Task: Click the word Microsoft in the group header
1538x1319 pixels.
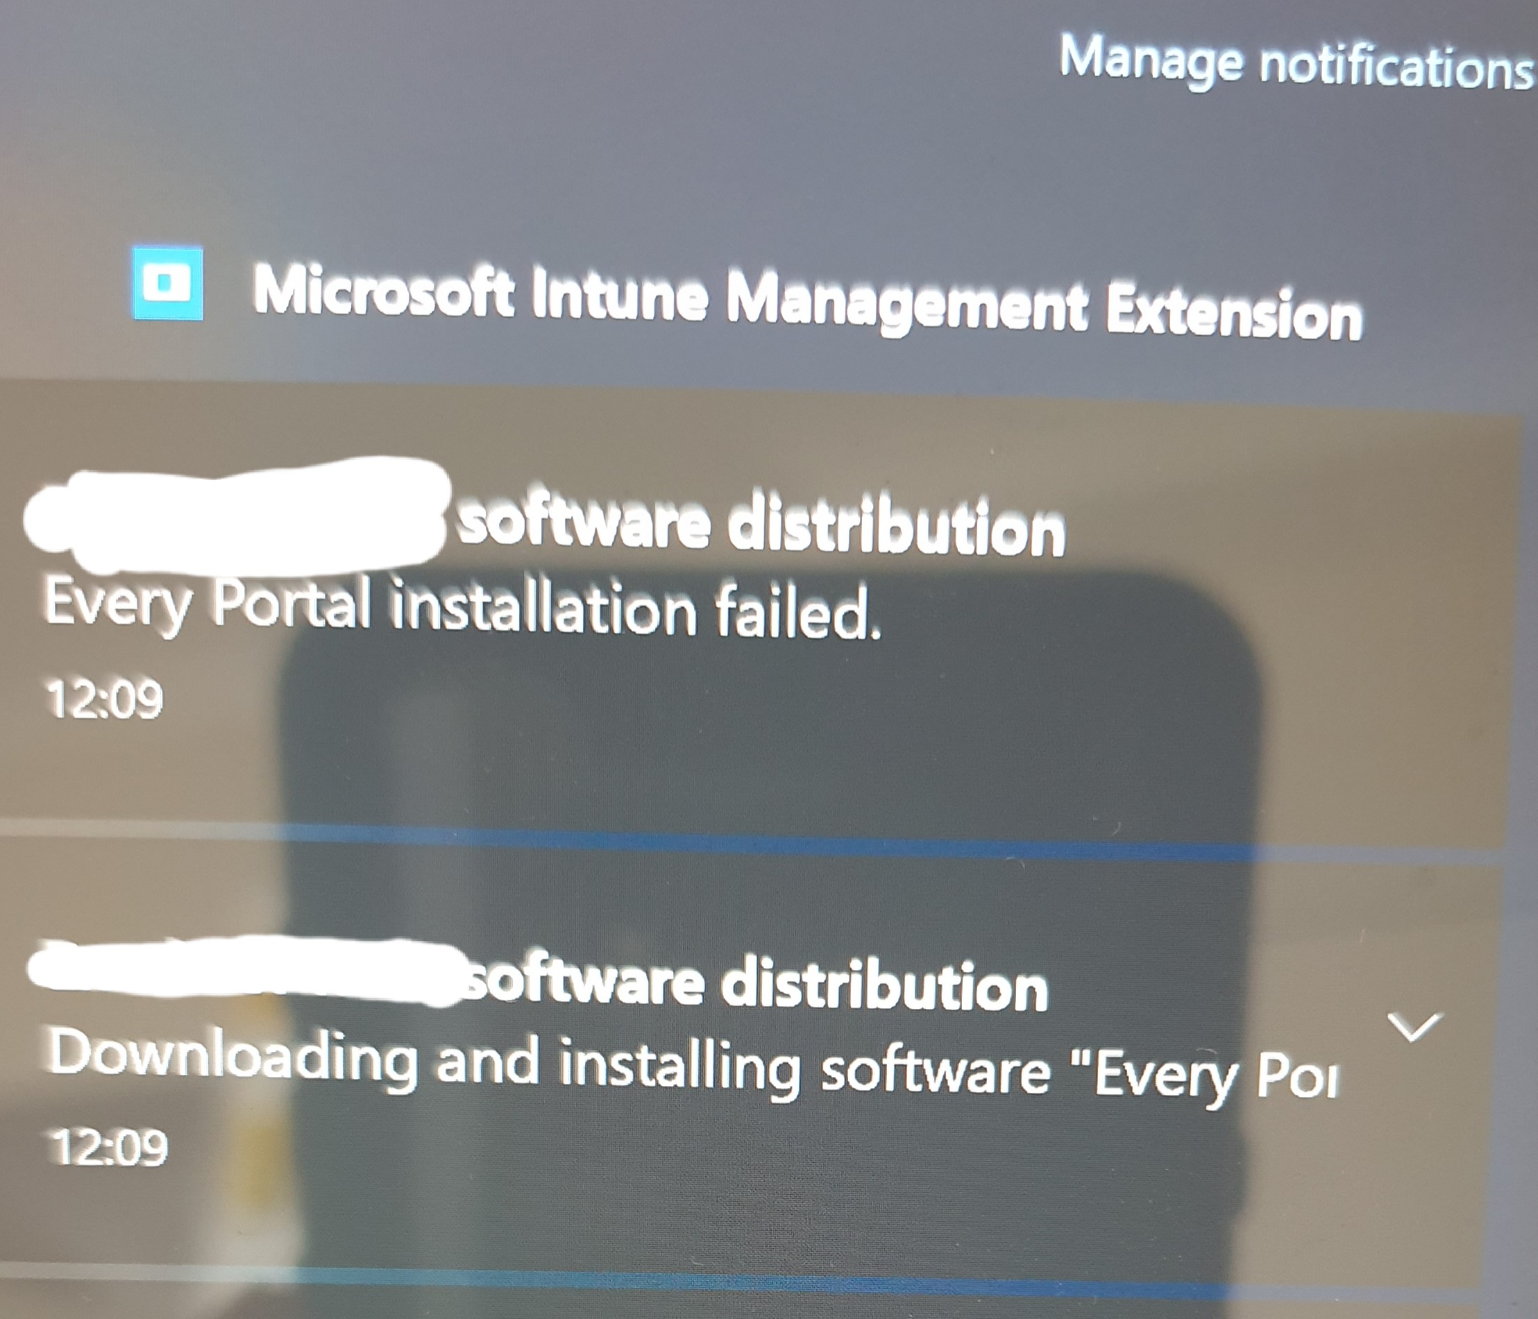Action: 382,291
